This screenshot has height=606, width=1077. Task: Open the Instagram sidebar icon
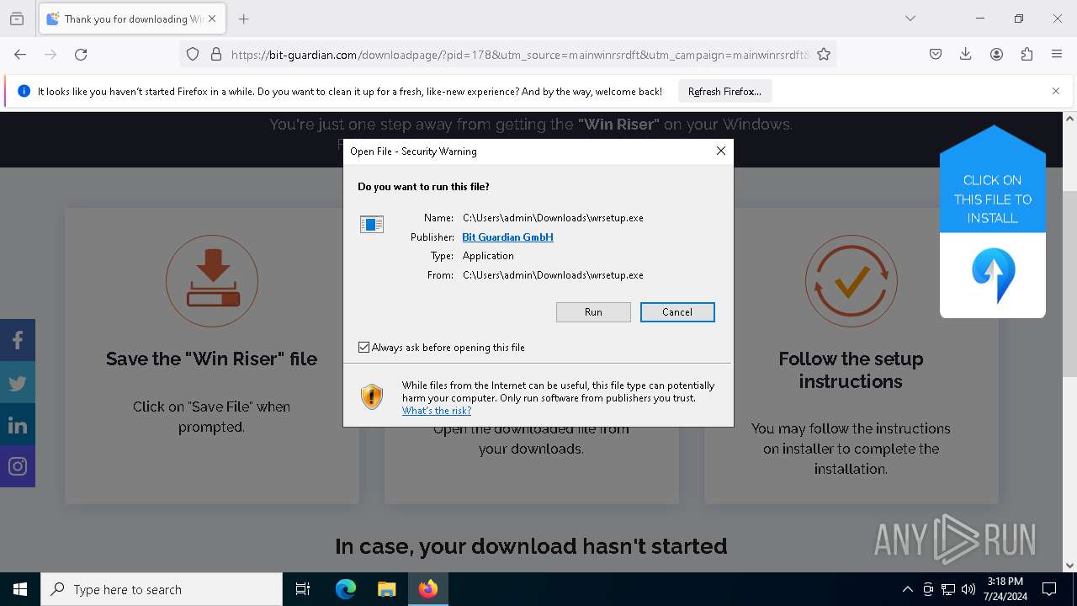tap(18, 466)
